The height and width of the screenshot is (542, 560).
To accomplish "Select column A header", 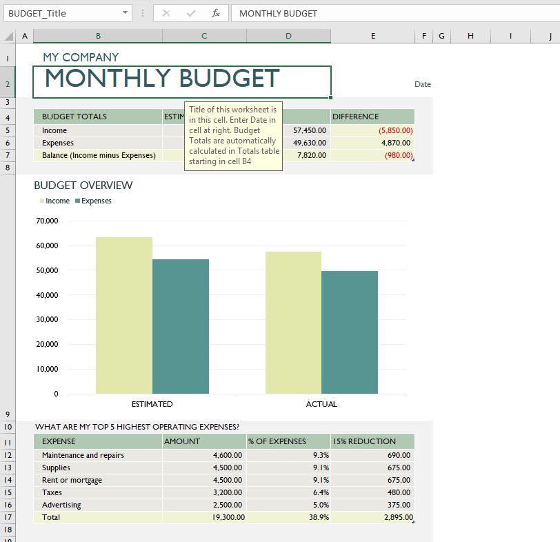I will 25,36.
